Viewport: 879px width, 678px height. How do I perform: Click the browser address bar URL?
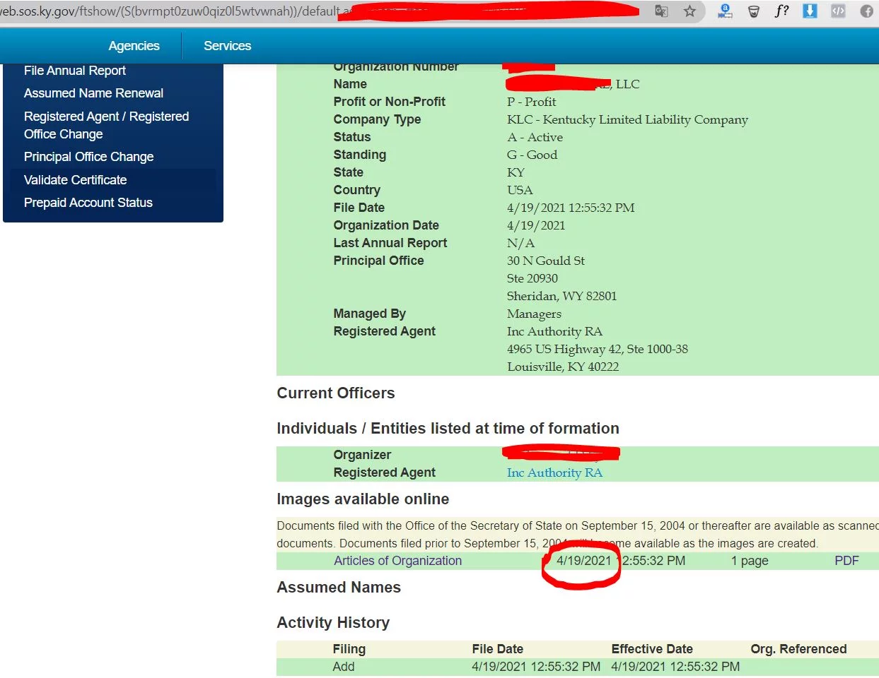[x=170, y=11]
